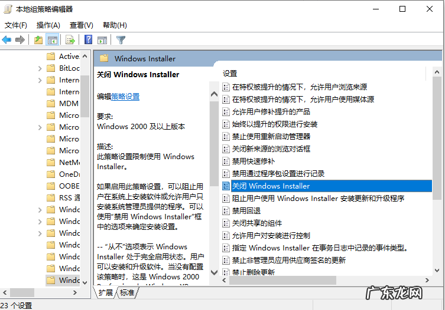This screenshot has height=310, width=445.
Task: Click the policy icon beside 允许用户对安装进行控制
Action: pos(226,236)
